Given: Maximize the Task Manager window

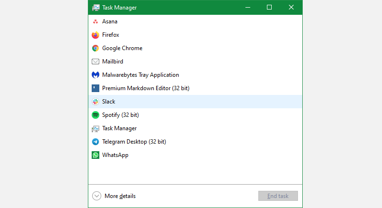Looking at the screenshot, I should tap(269, 7).
